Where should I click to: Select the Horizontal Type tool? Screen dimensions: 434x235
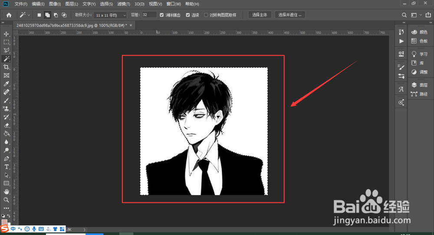(7, 167)
